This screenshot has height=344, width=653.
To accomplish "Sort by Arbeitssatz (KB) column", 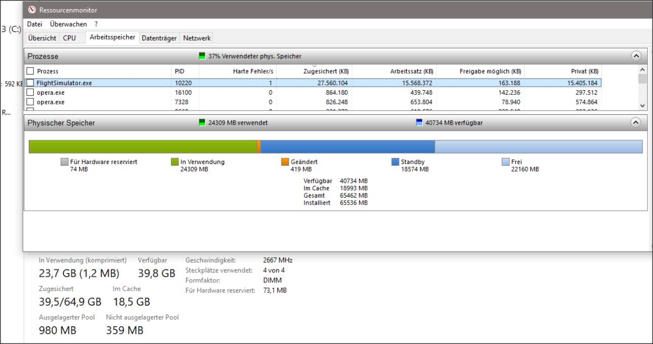I will coord(394,71).
